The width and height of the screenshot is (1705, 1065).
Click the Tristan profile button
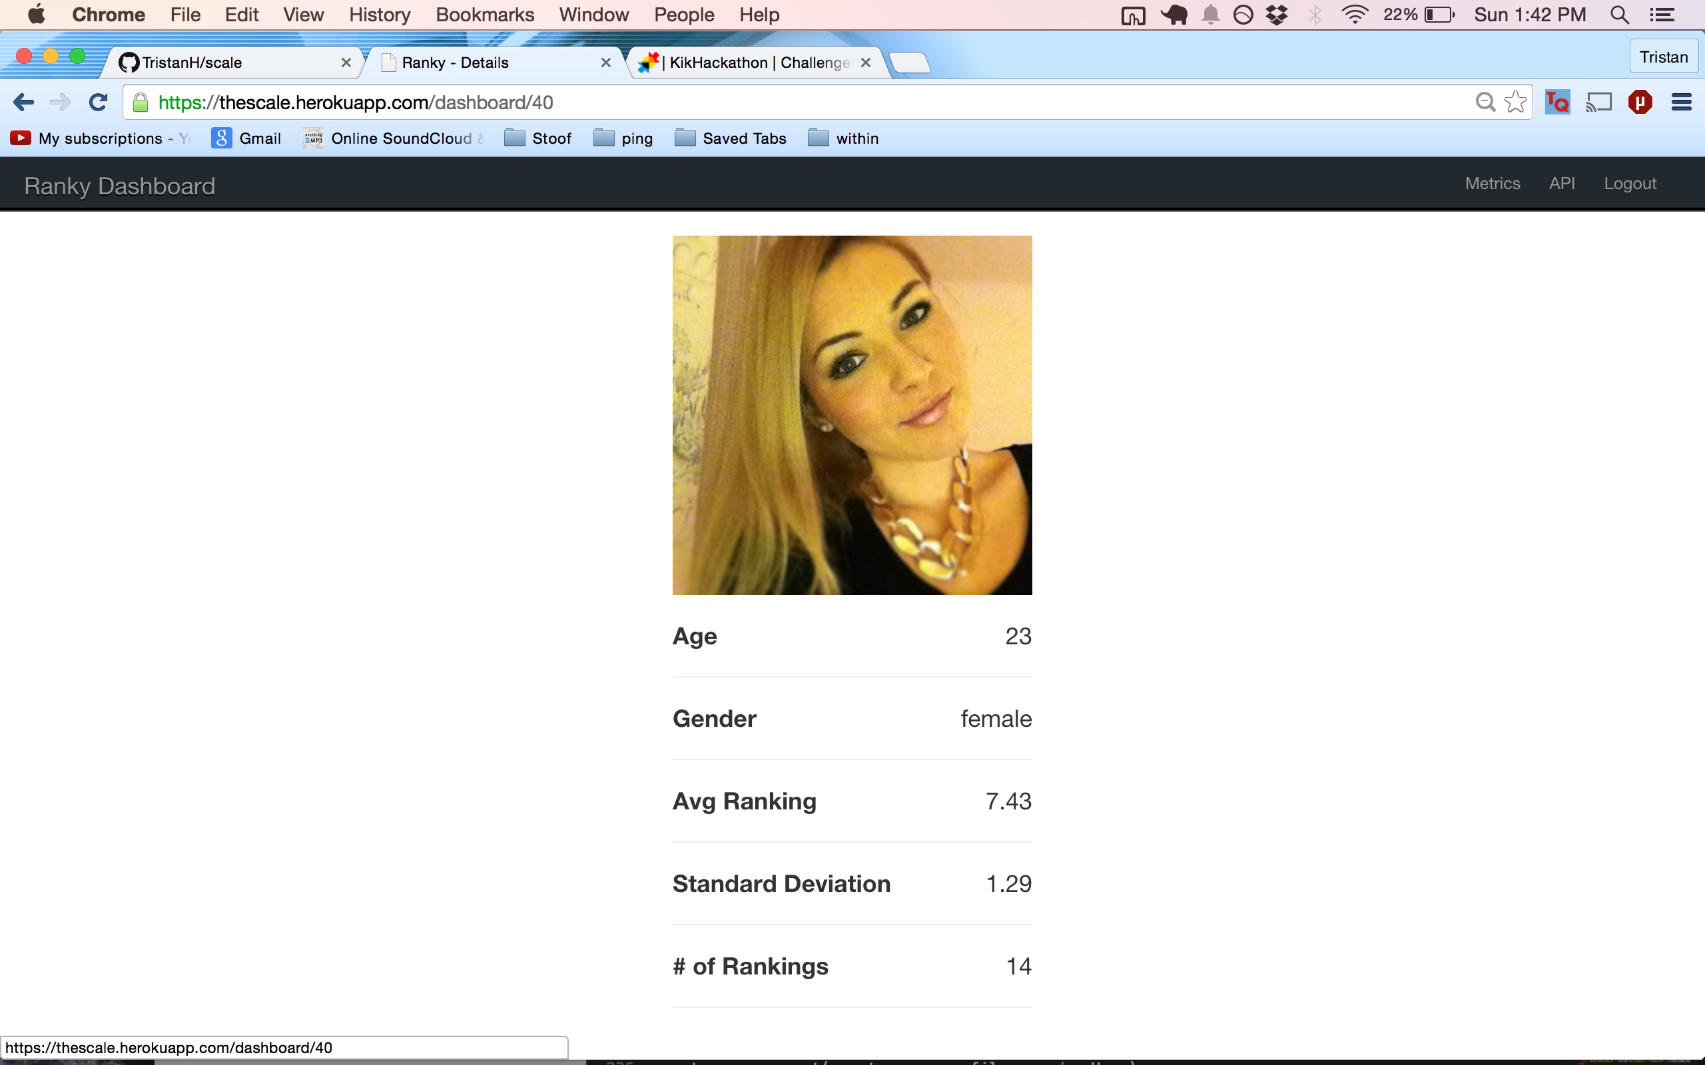1663,57
